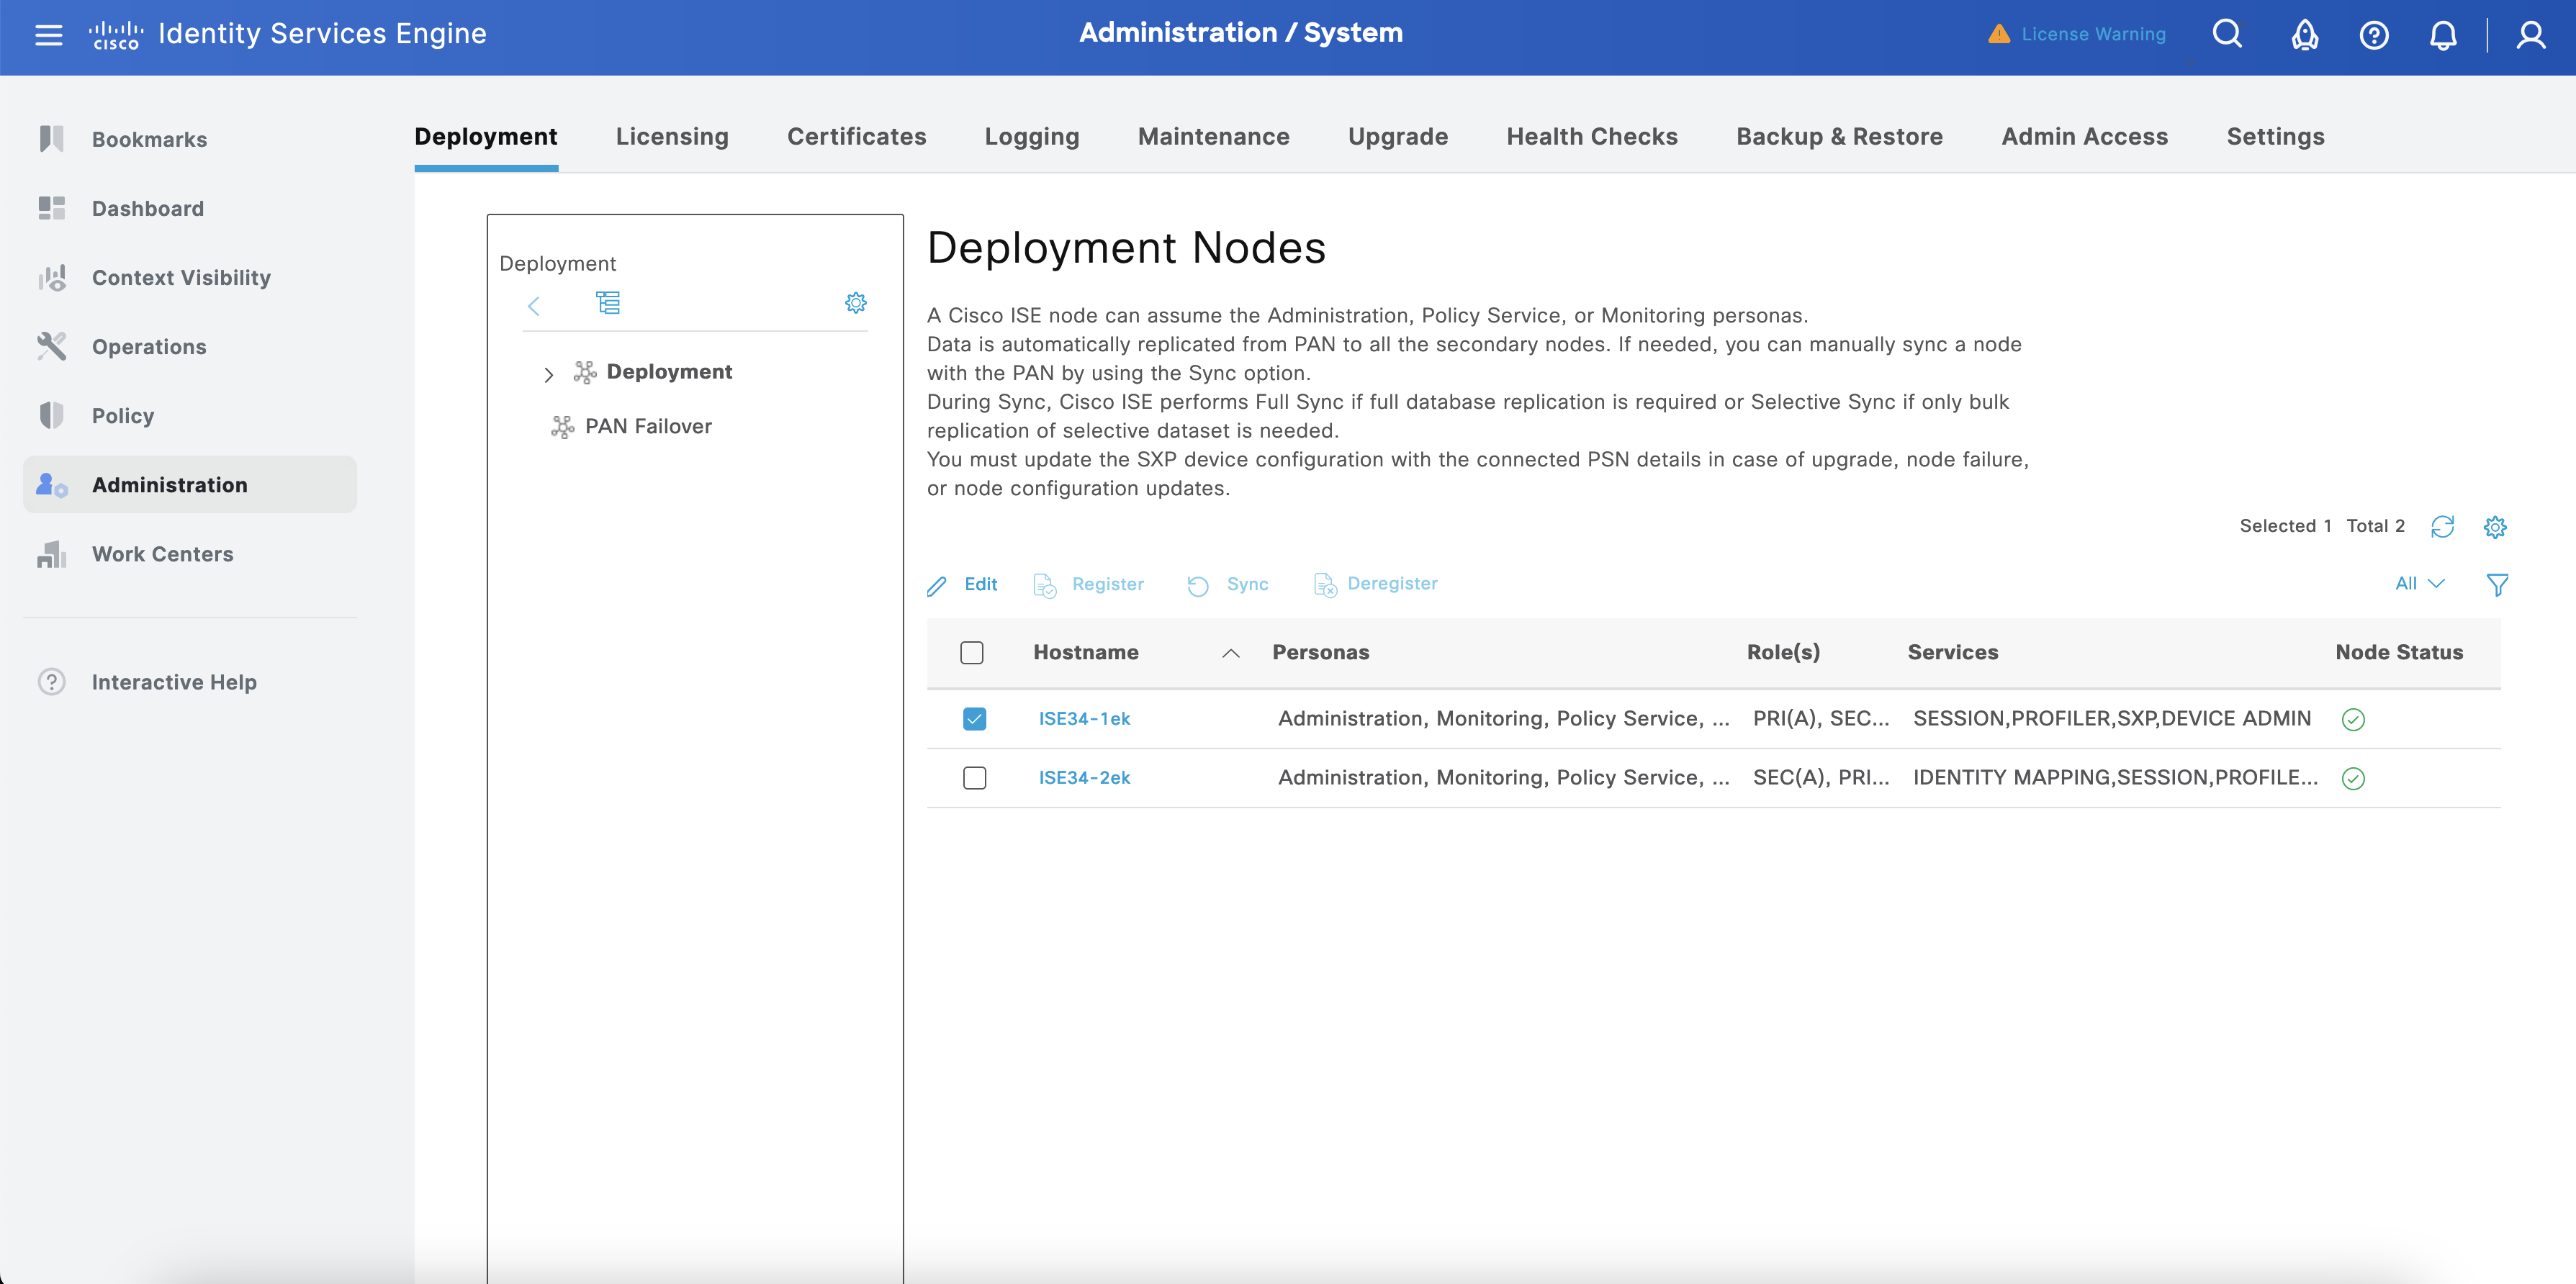Open the All filter dropdown

click(x=2420, y=583)
